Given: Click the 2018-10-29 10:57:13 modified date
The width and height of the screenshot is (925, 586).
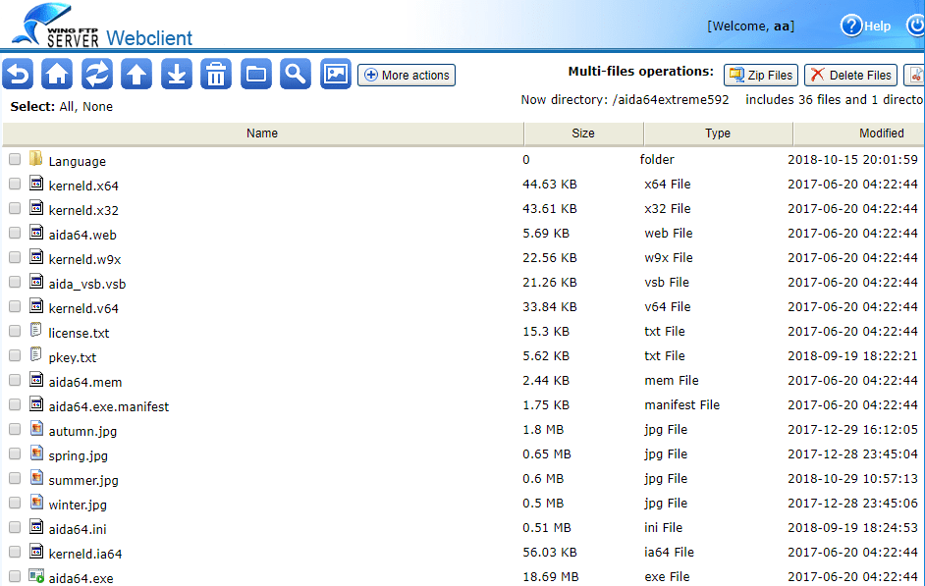Looking at the screenshot, I should (x=852, y=479).
